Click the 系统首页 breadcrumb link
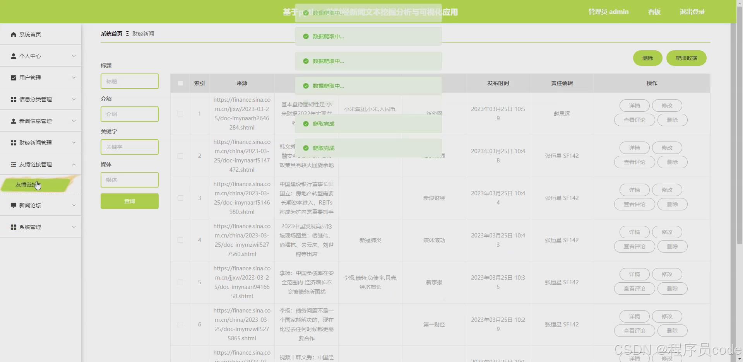Viewport: 743px width, 362px height. click(111, 34)
